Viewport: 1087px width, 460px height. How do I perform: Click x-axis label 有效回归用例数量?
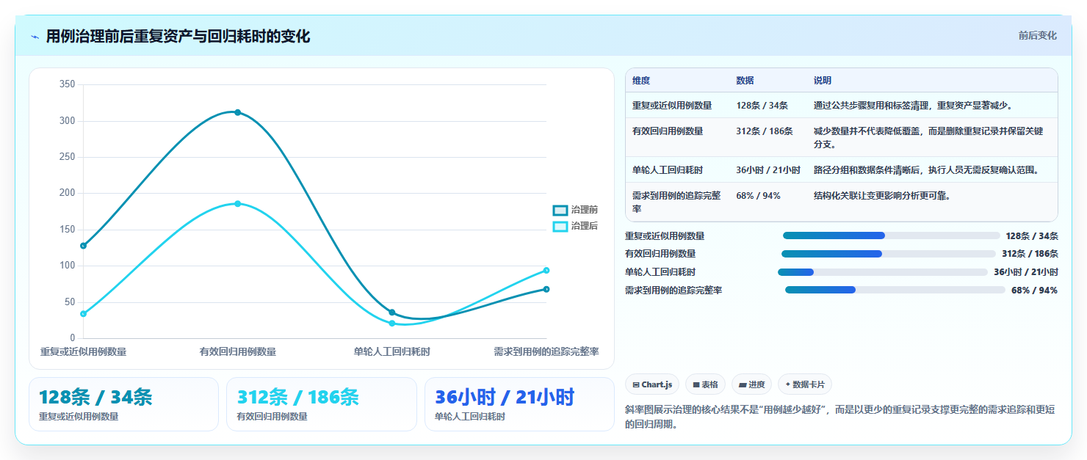pyautogui.click(x=238, y=352)
